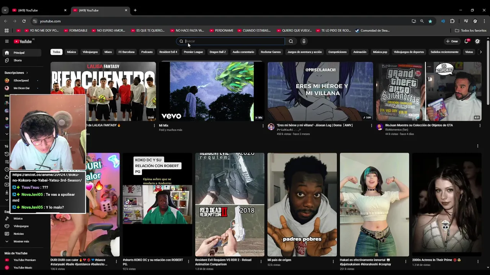Open the YouTube hamburger guide menu

point(7,41)
